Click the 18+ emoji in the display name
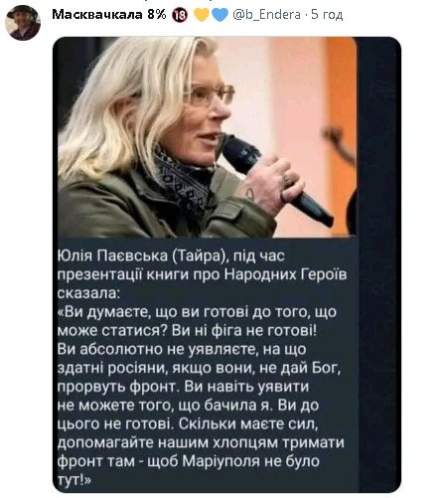 (180, 15)
